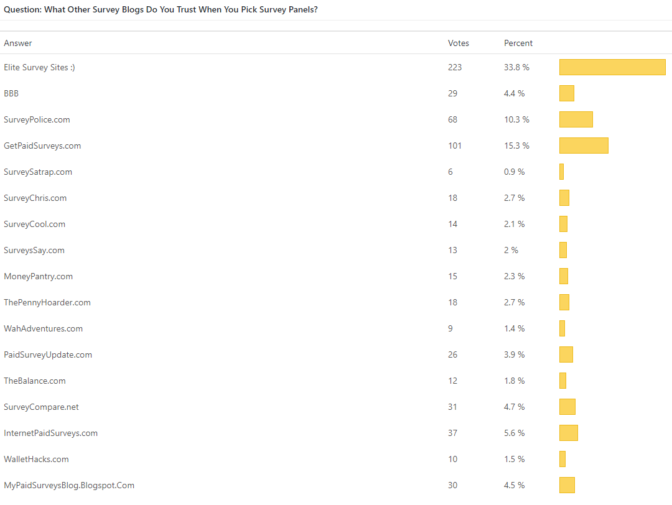Viewport: 672px width, 505px height.
Task: Click the Elite Survey Sites answer row
Action: 39,67
